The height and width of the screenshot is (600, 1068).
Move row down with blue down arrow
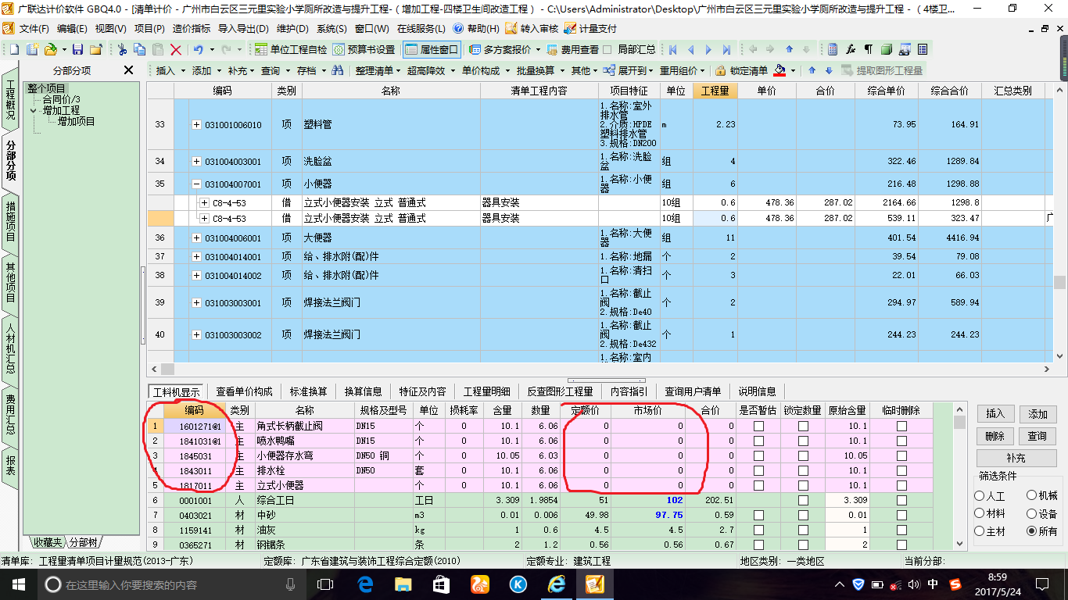click(829, 70)
